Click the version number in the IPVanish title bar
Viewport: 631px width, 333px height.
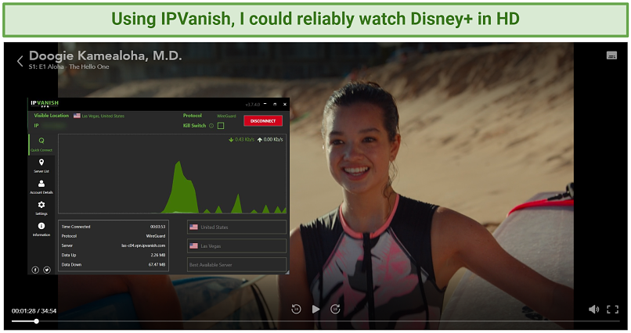point(253,105)
